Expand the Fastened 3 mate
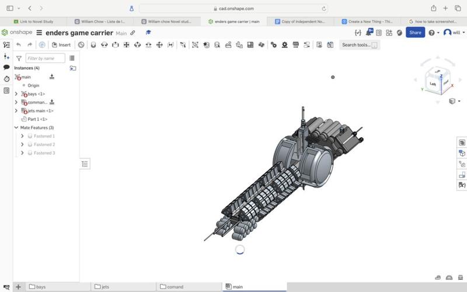The width and height of the screenshot is (467, 292). 22,152
